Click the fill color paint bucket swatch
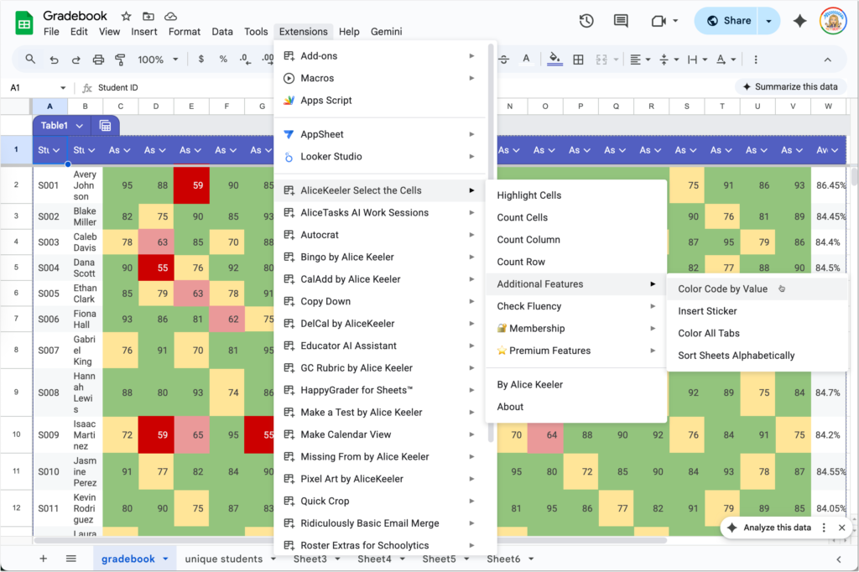 pos(554,60)
